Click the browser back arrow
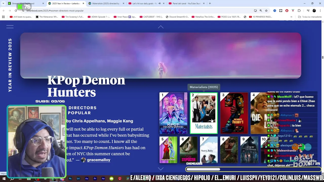 point(4,11)
